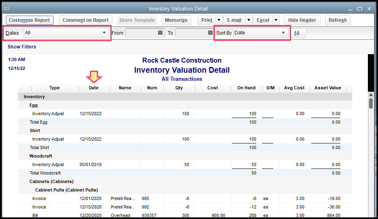
Task: Click the vertical scrollbar thumb
Action: 371,103
